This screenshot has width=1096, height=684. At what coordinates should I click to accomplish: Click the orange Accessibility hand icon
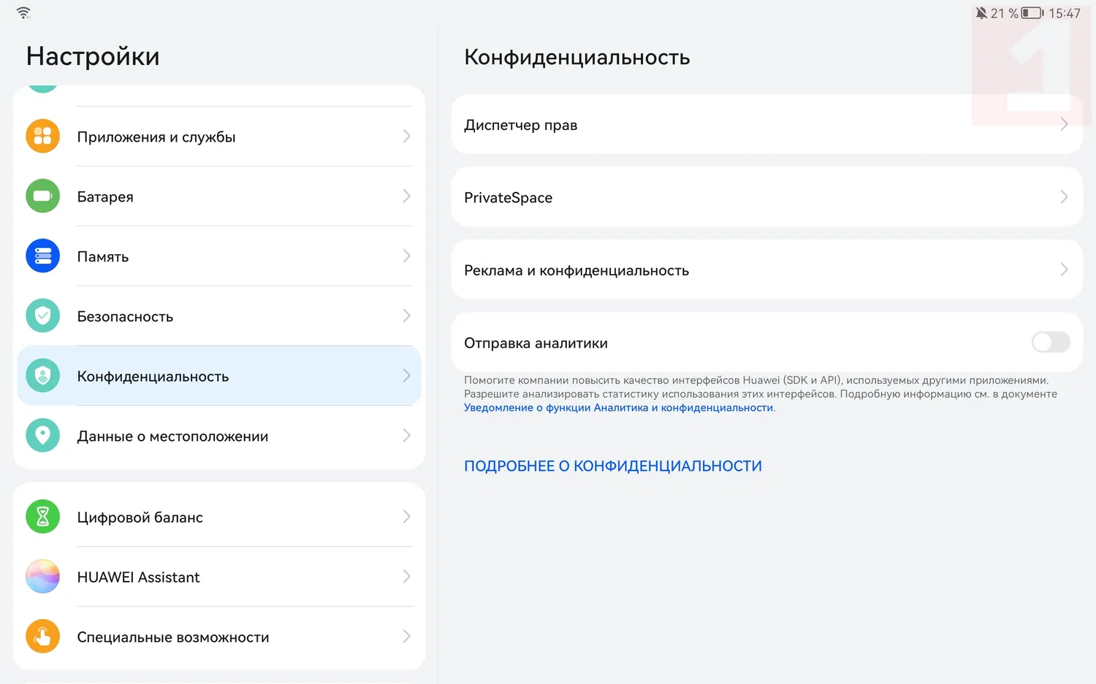click(x=42, y=637)
